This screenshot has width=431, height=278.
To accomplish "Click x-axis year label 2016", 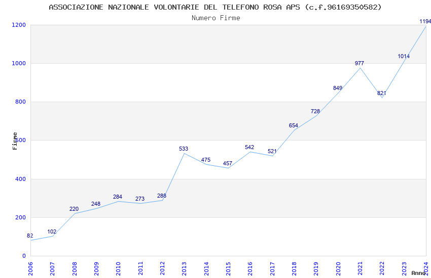I will pos(250,268).
